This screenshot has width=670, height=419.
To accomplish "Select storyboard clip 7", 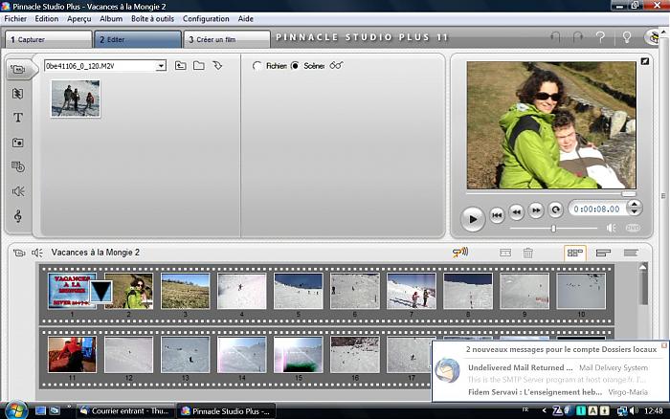I will 412,291.
